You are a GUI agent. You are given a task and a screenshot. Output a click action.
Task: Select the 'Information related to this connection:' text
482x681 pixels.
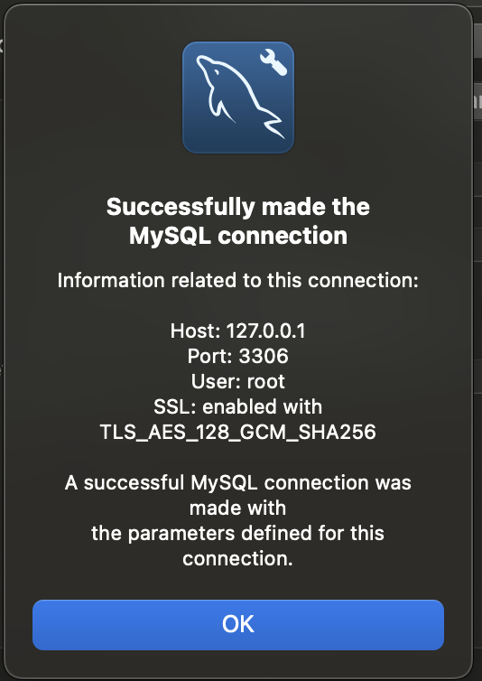click(238, 281)
